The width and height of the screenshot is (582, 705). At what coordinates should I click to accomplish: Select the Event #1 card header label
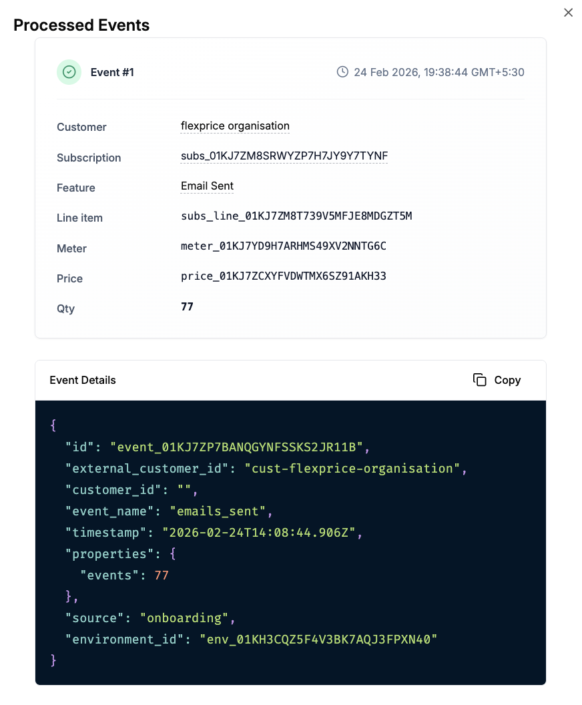[x=112, y=72]
